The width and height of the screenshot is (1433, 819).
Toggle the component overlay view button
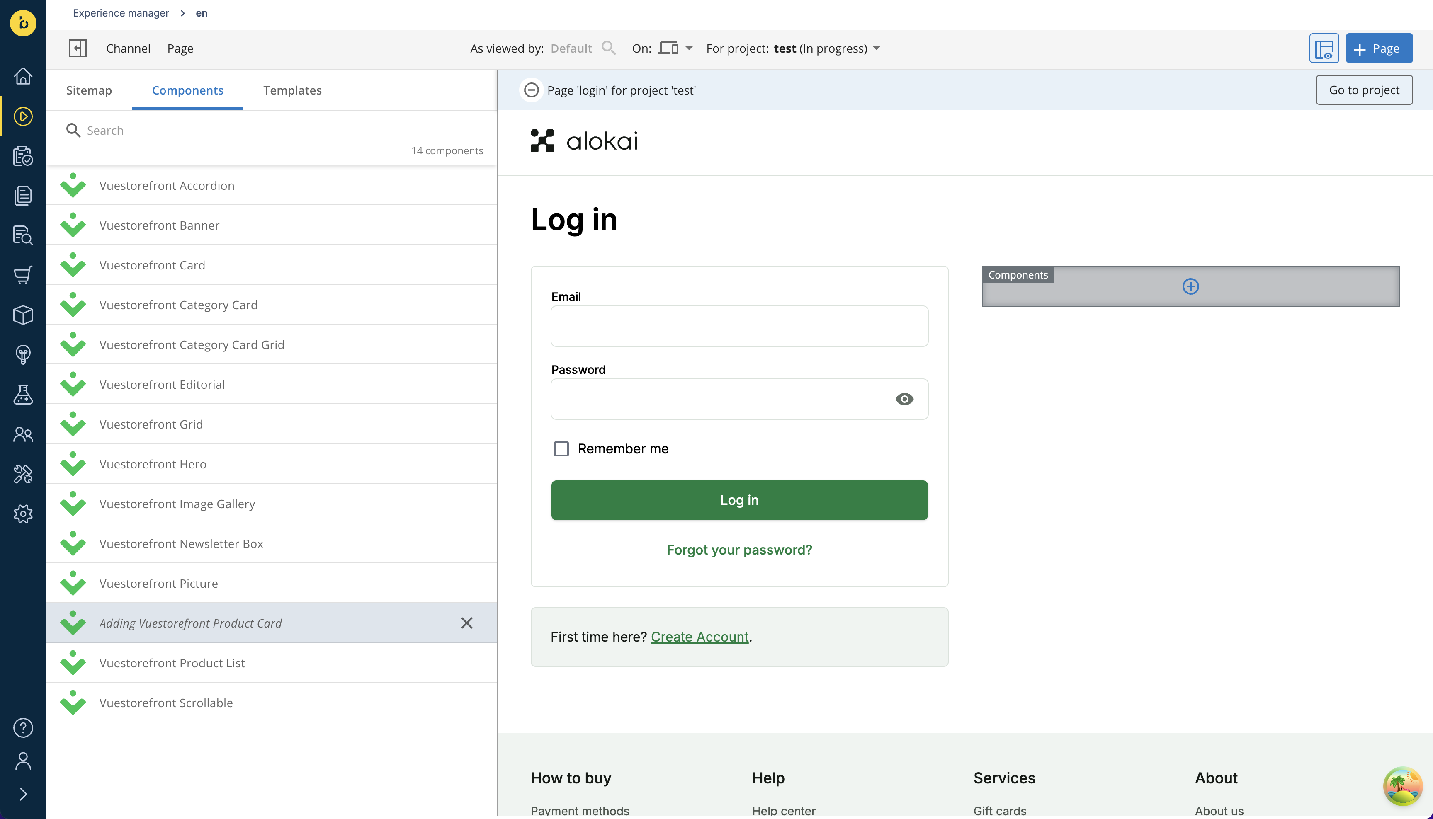point(1324,48)
